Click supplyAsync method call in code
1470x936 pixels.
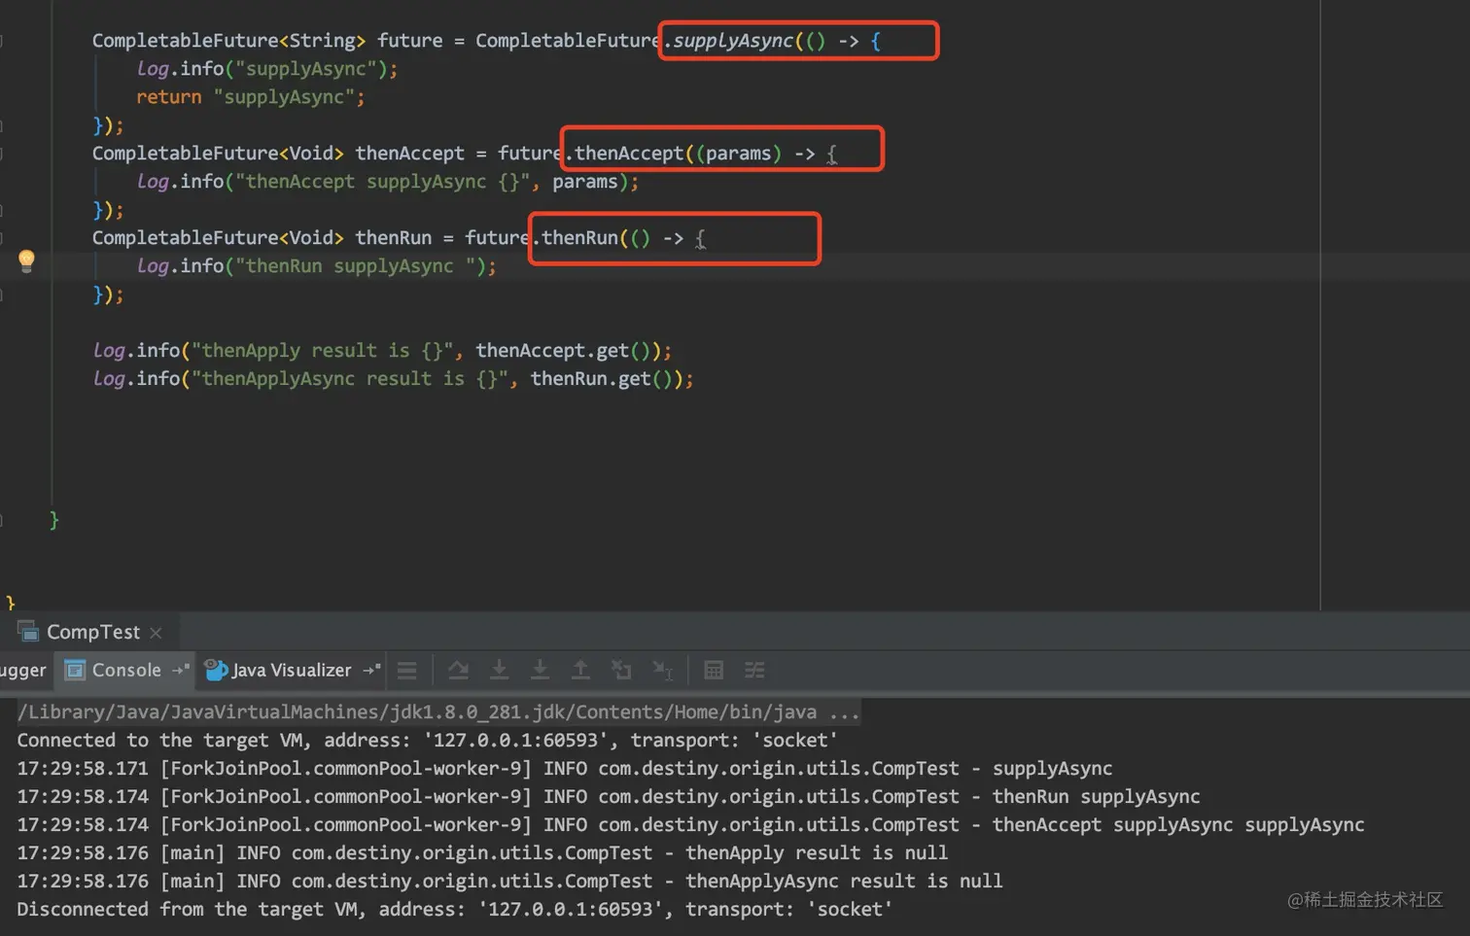click(x=732, y=41)
